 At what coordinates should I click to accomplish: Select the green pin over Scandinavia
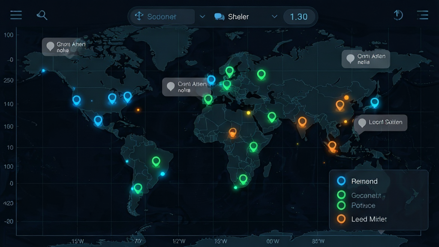point(230,72)
